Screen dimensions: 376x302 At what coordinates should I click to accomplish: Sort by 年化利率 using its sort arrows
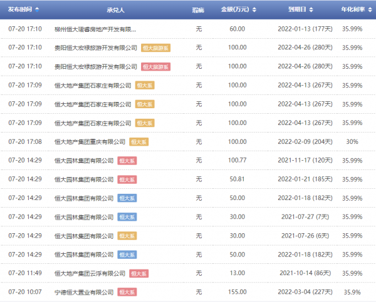click(370, 9)
